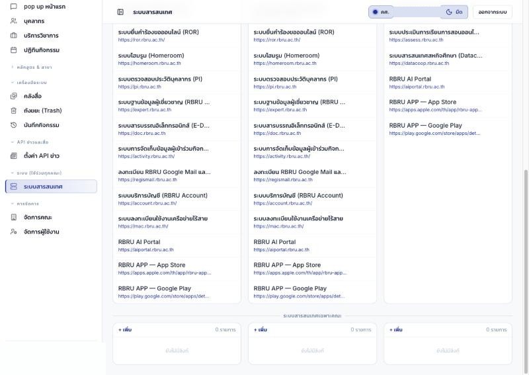Open ระบบโฮมรูม (Homeroom) in middle column
This screenshot has height=375, width=529.
(x=312, y=59)
